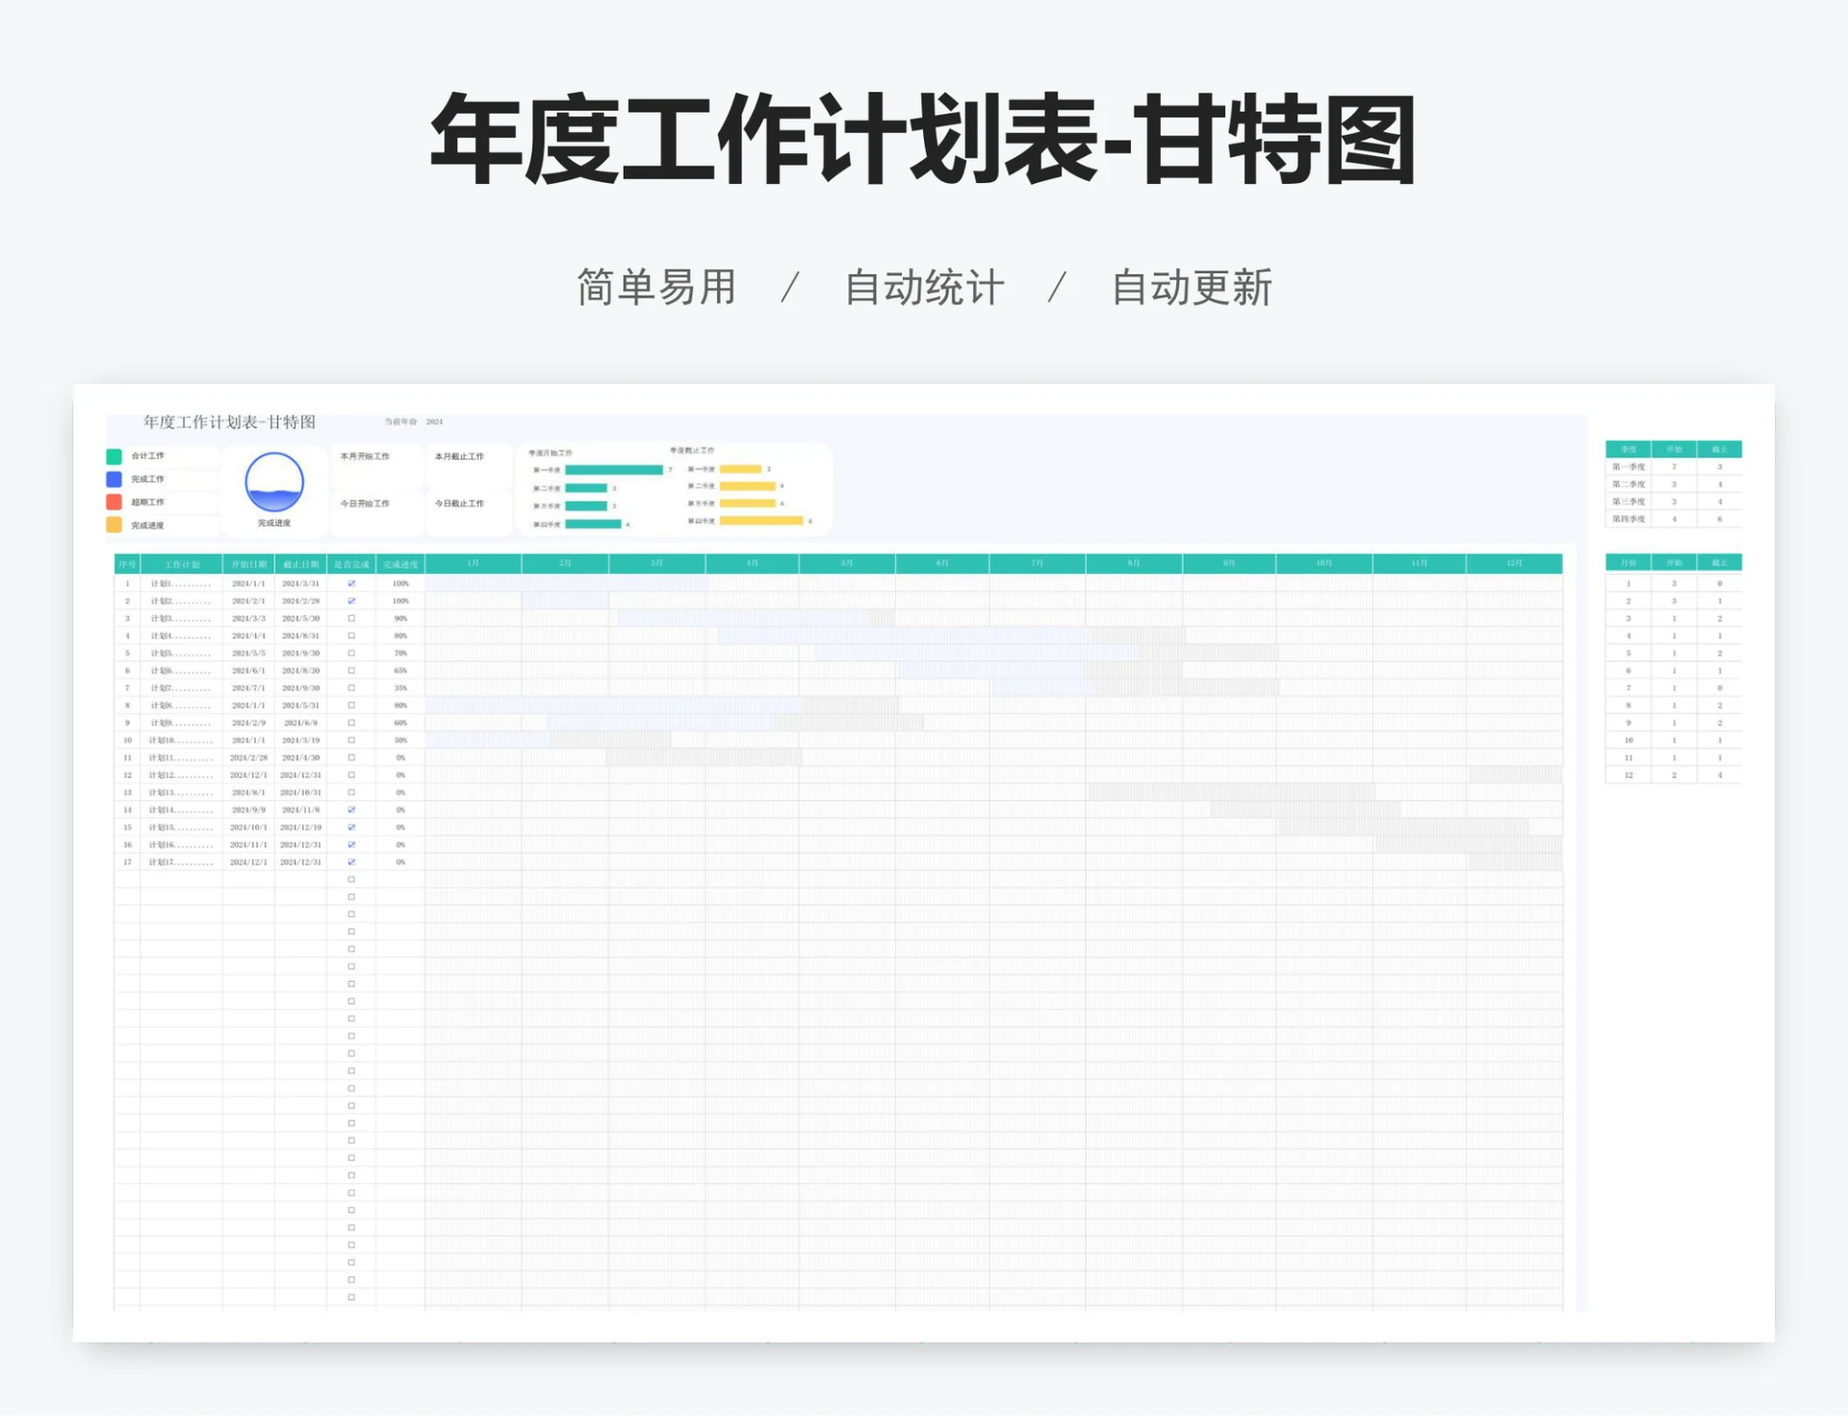
Task: Select the 2024/12/31 deadline cell of 计划12
Action: pos(301,774)
